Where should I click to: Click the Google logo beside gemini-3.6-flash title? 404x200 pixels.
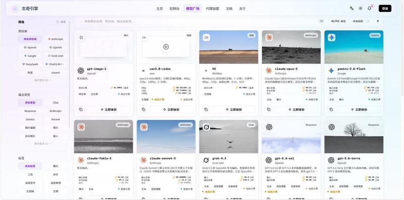pyautogui.click(x=331, y=71)
